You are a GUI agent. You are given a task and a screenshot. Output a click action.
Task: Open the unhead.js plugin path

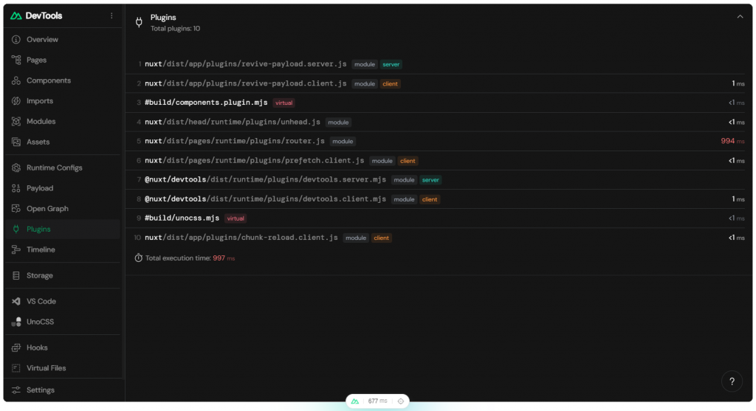click(x=233, y=122)
